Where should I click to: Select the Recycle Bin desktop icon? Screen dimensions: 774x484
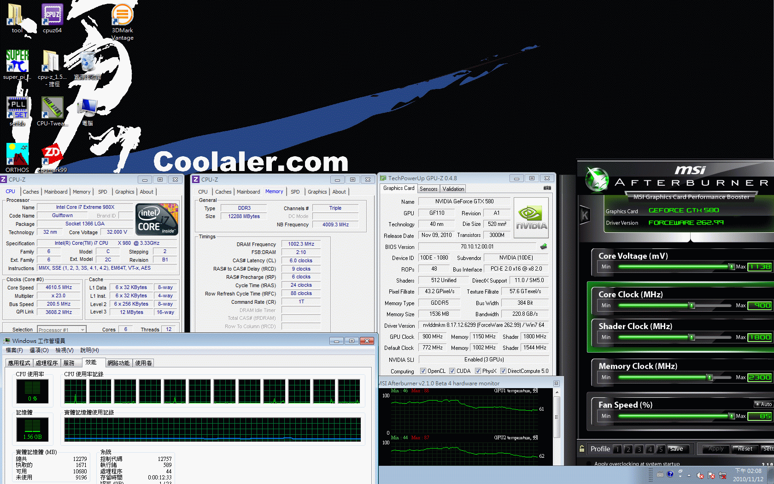click(88, 65)
